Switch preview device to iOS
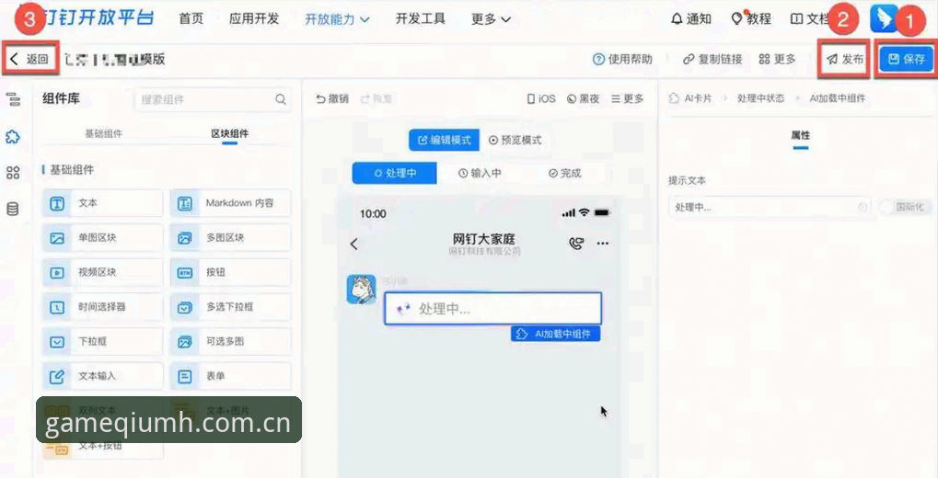 pos(541,99)
